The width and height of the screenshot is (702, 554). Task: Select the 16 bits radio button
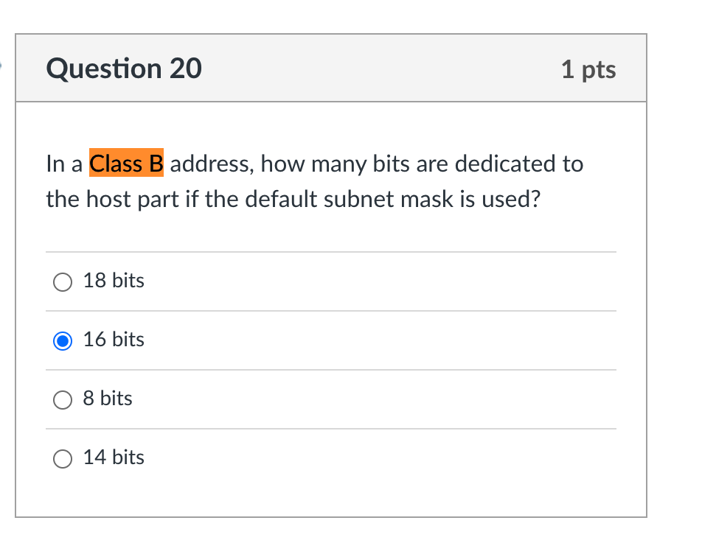63,340
